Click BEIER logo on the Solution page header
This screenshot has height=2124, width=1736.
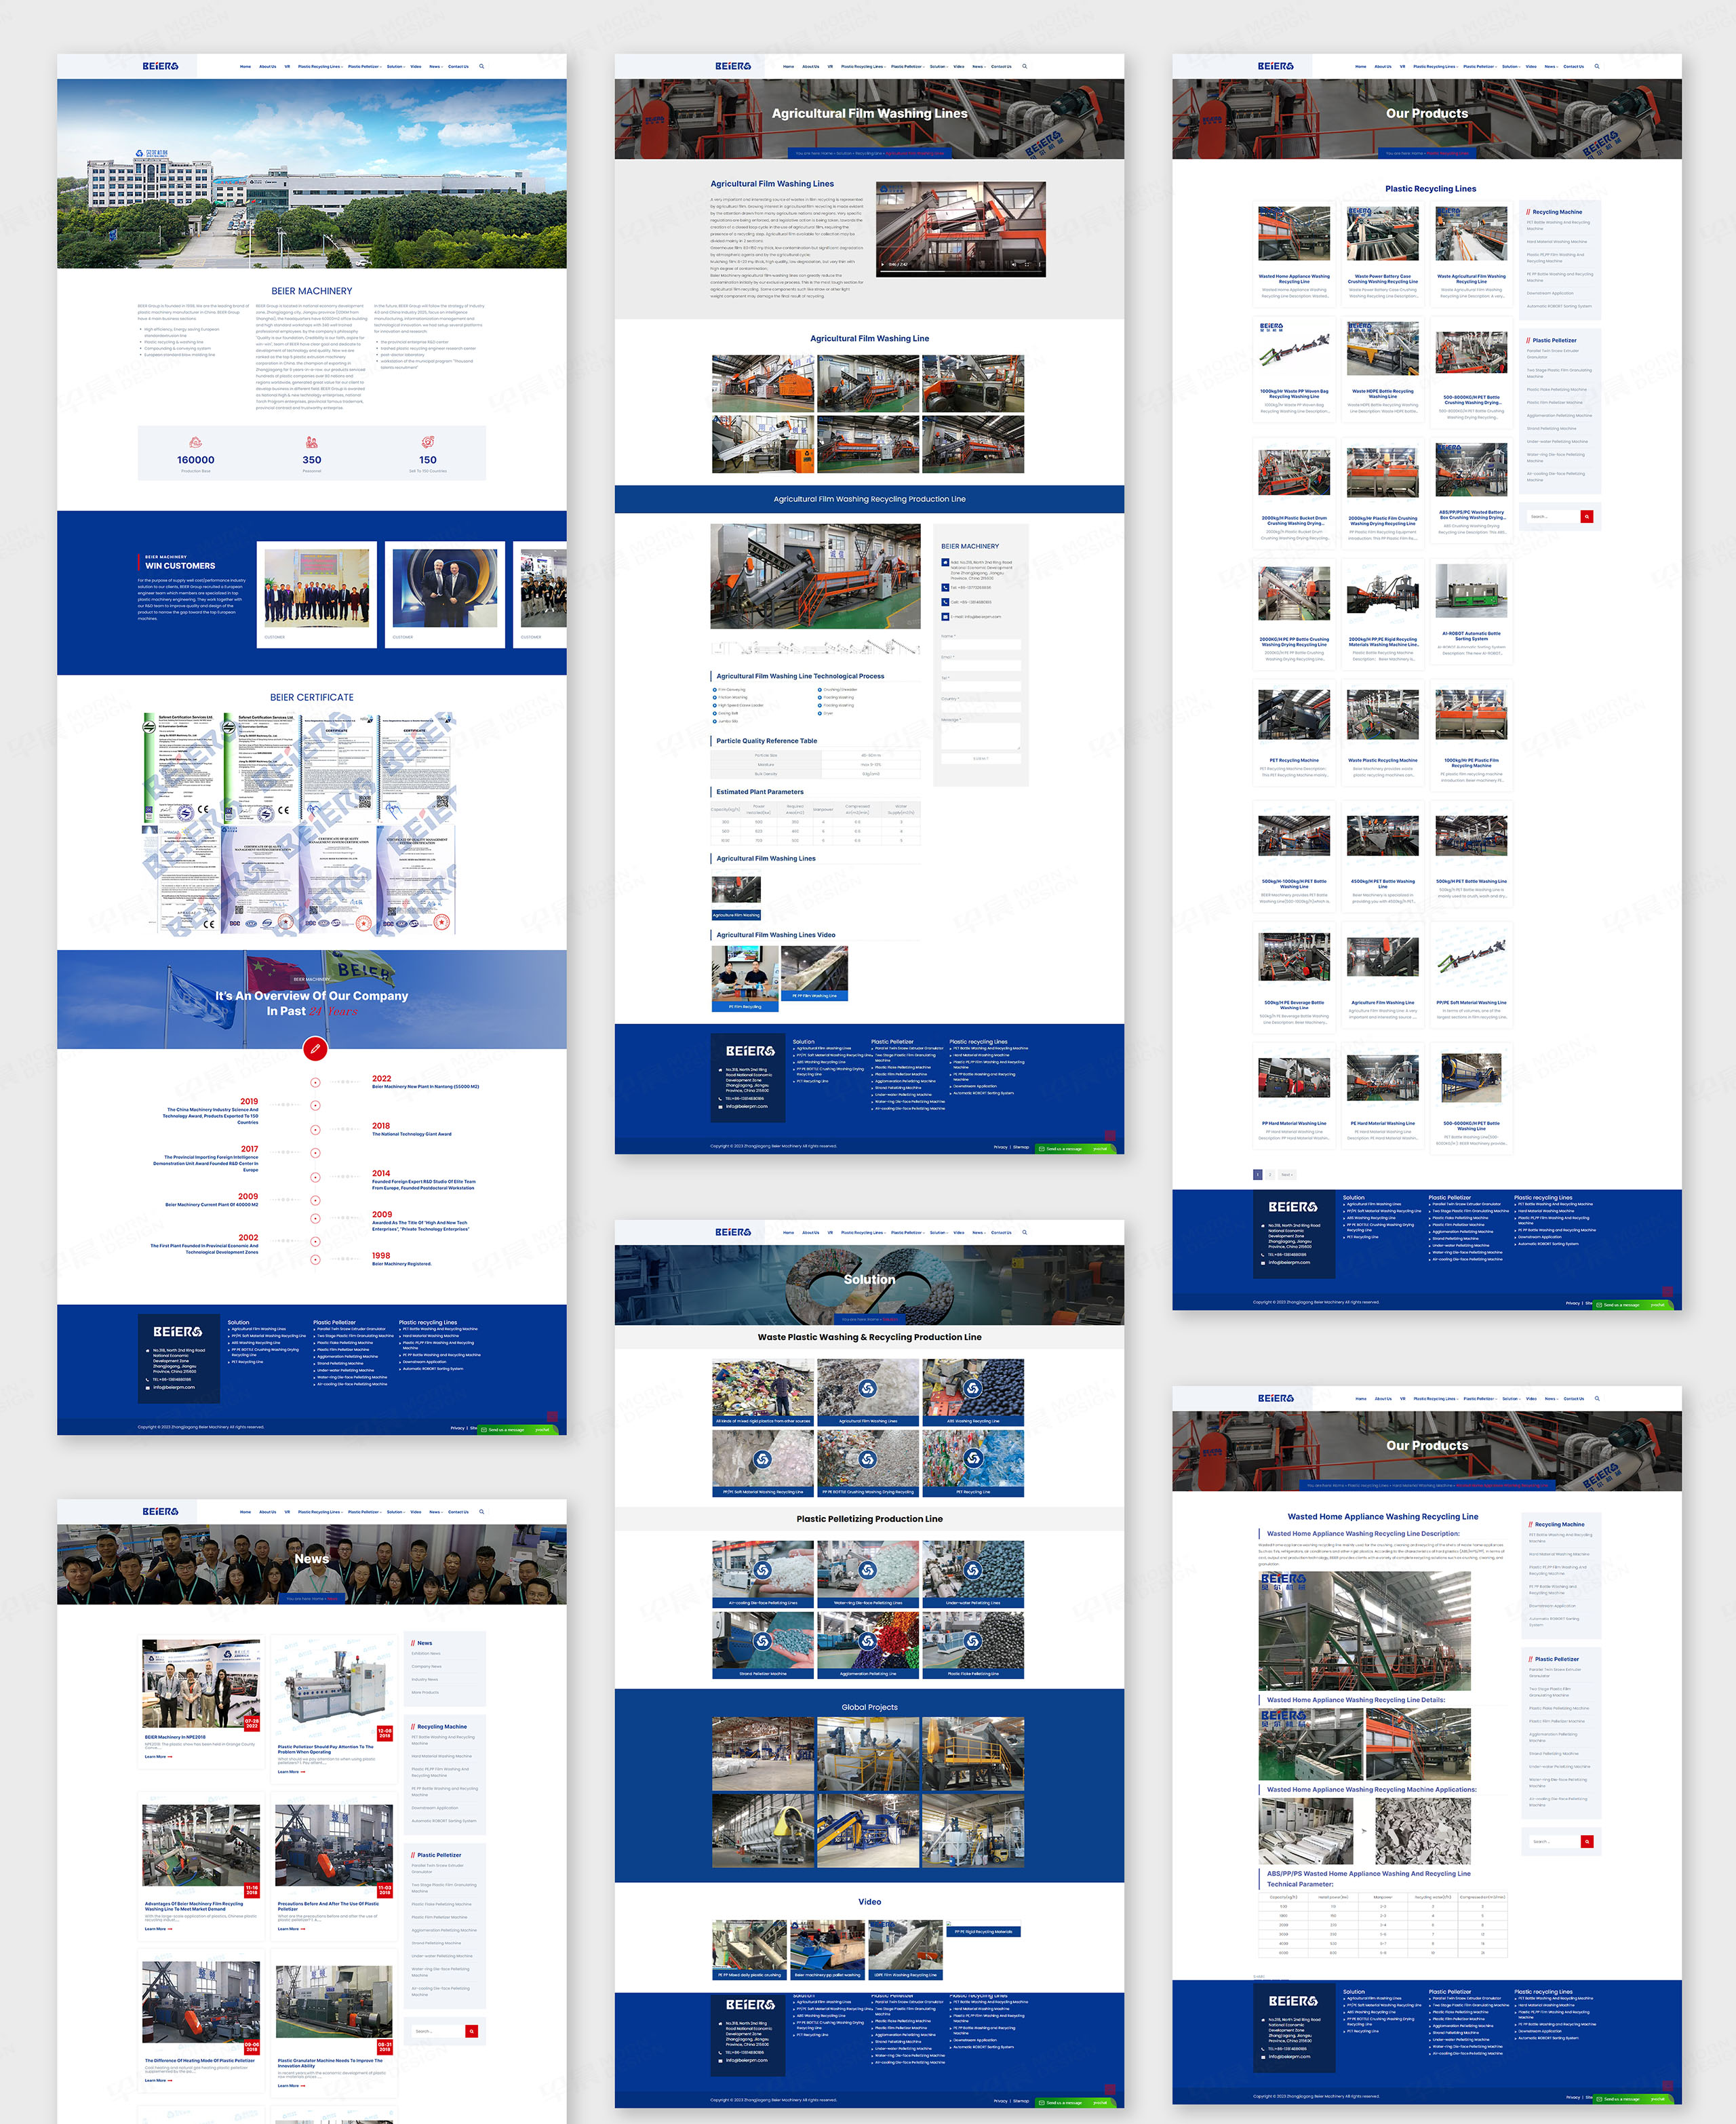733,1232
